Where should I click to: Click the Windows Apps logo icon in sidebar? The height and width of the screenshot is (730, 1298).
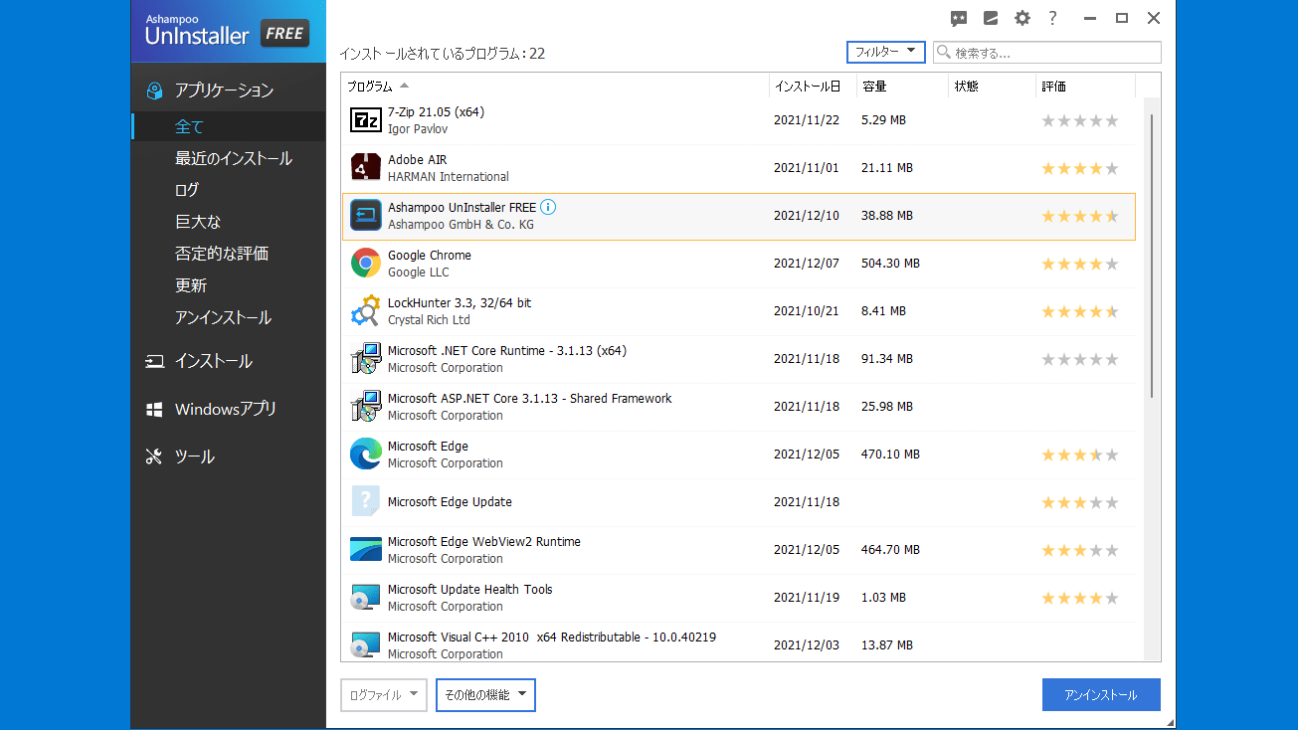(x=154, y=410)
